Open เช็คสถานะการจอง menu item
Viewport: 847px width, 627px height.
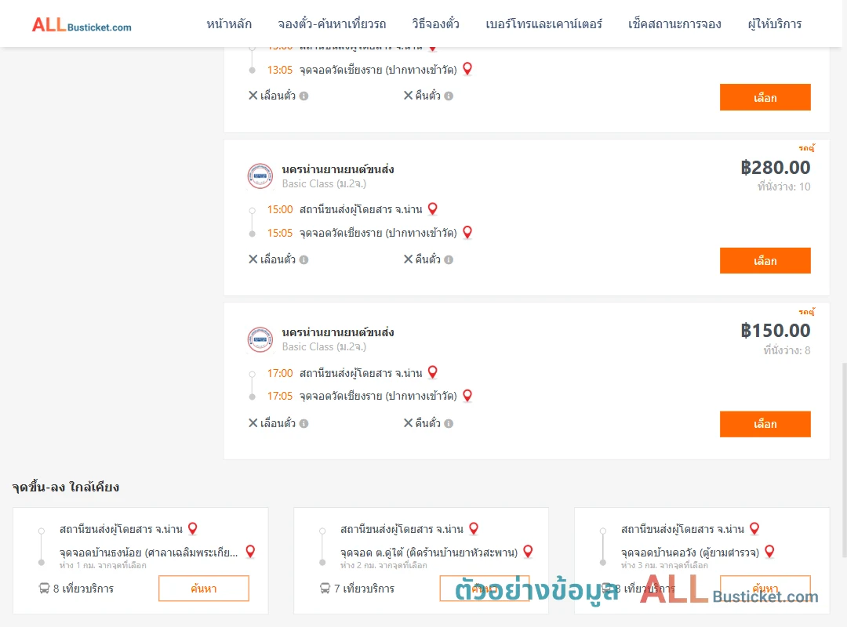coord(674,24)
